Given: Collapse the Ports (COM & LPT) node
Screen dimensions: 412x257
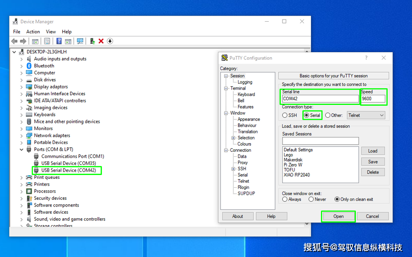Looking at the screenshot, I should coord(22,150).
